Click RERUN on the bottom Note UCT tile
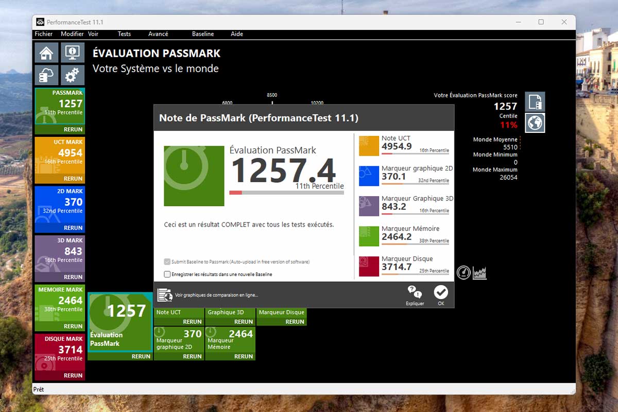The height and width of the screenshot is (412, 618). [192, 322]
